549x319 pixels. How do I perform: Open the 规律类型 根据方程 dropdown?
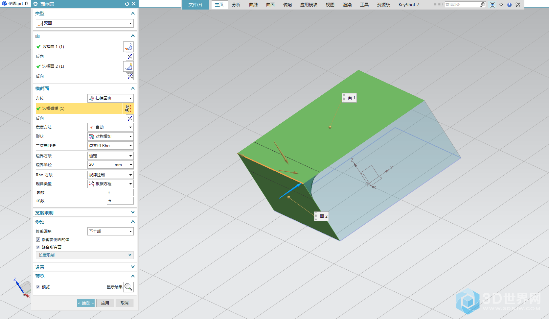click(x=110, y=184)
